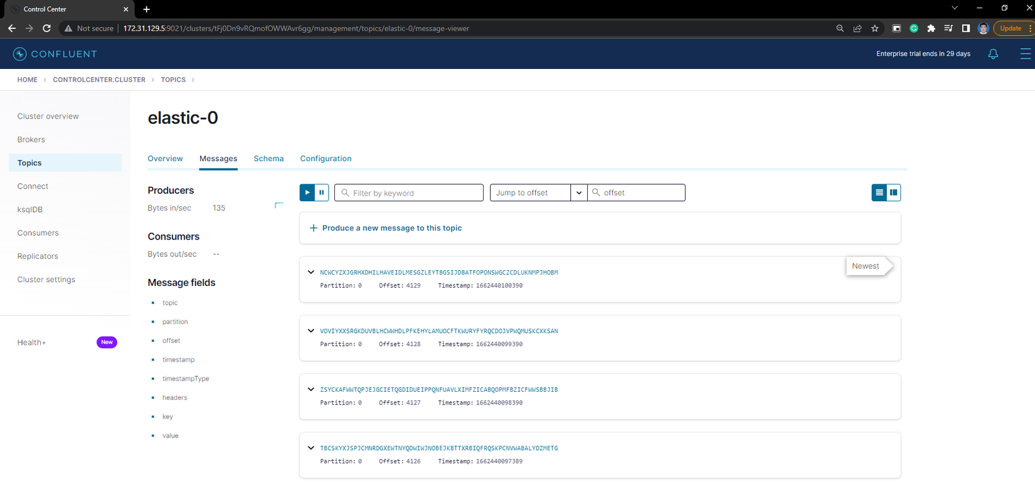The image size is (1035, 484).
Task: Open a new browser tab
Action: click(x=146, y=9)
